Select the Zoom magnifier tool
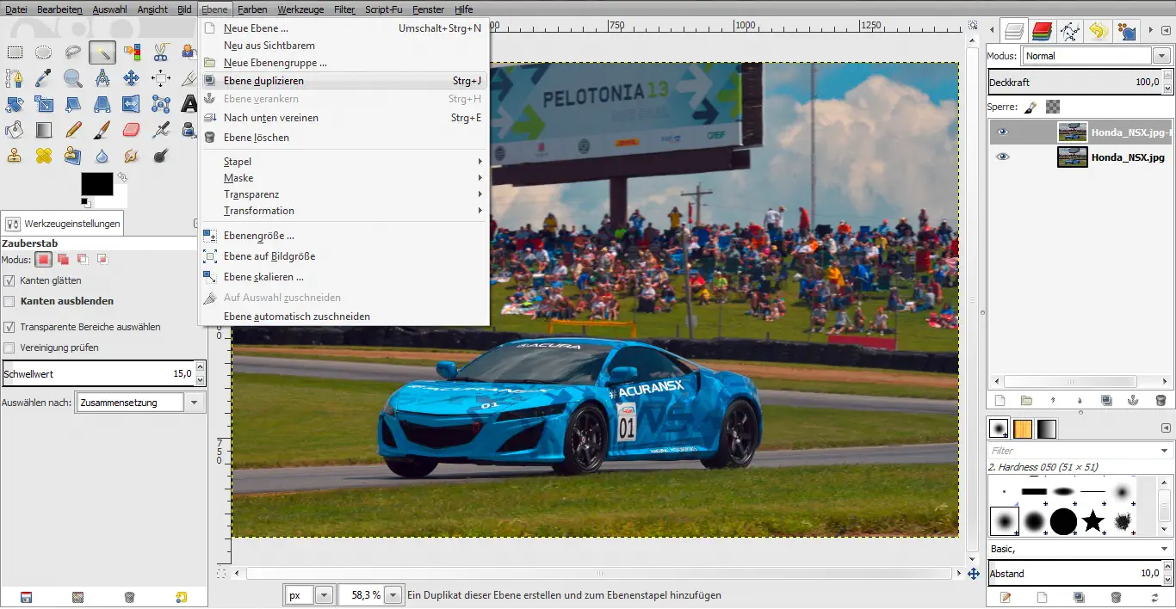 coord(73,78)
